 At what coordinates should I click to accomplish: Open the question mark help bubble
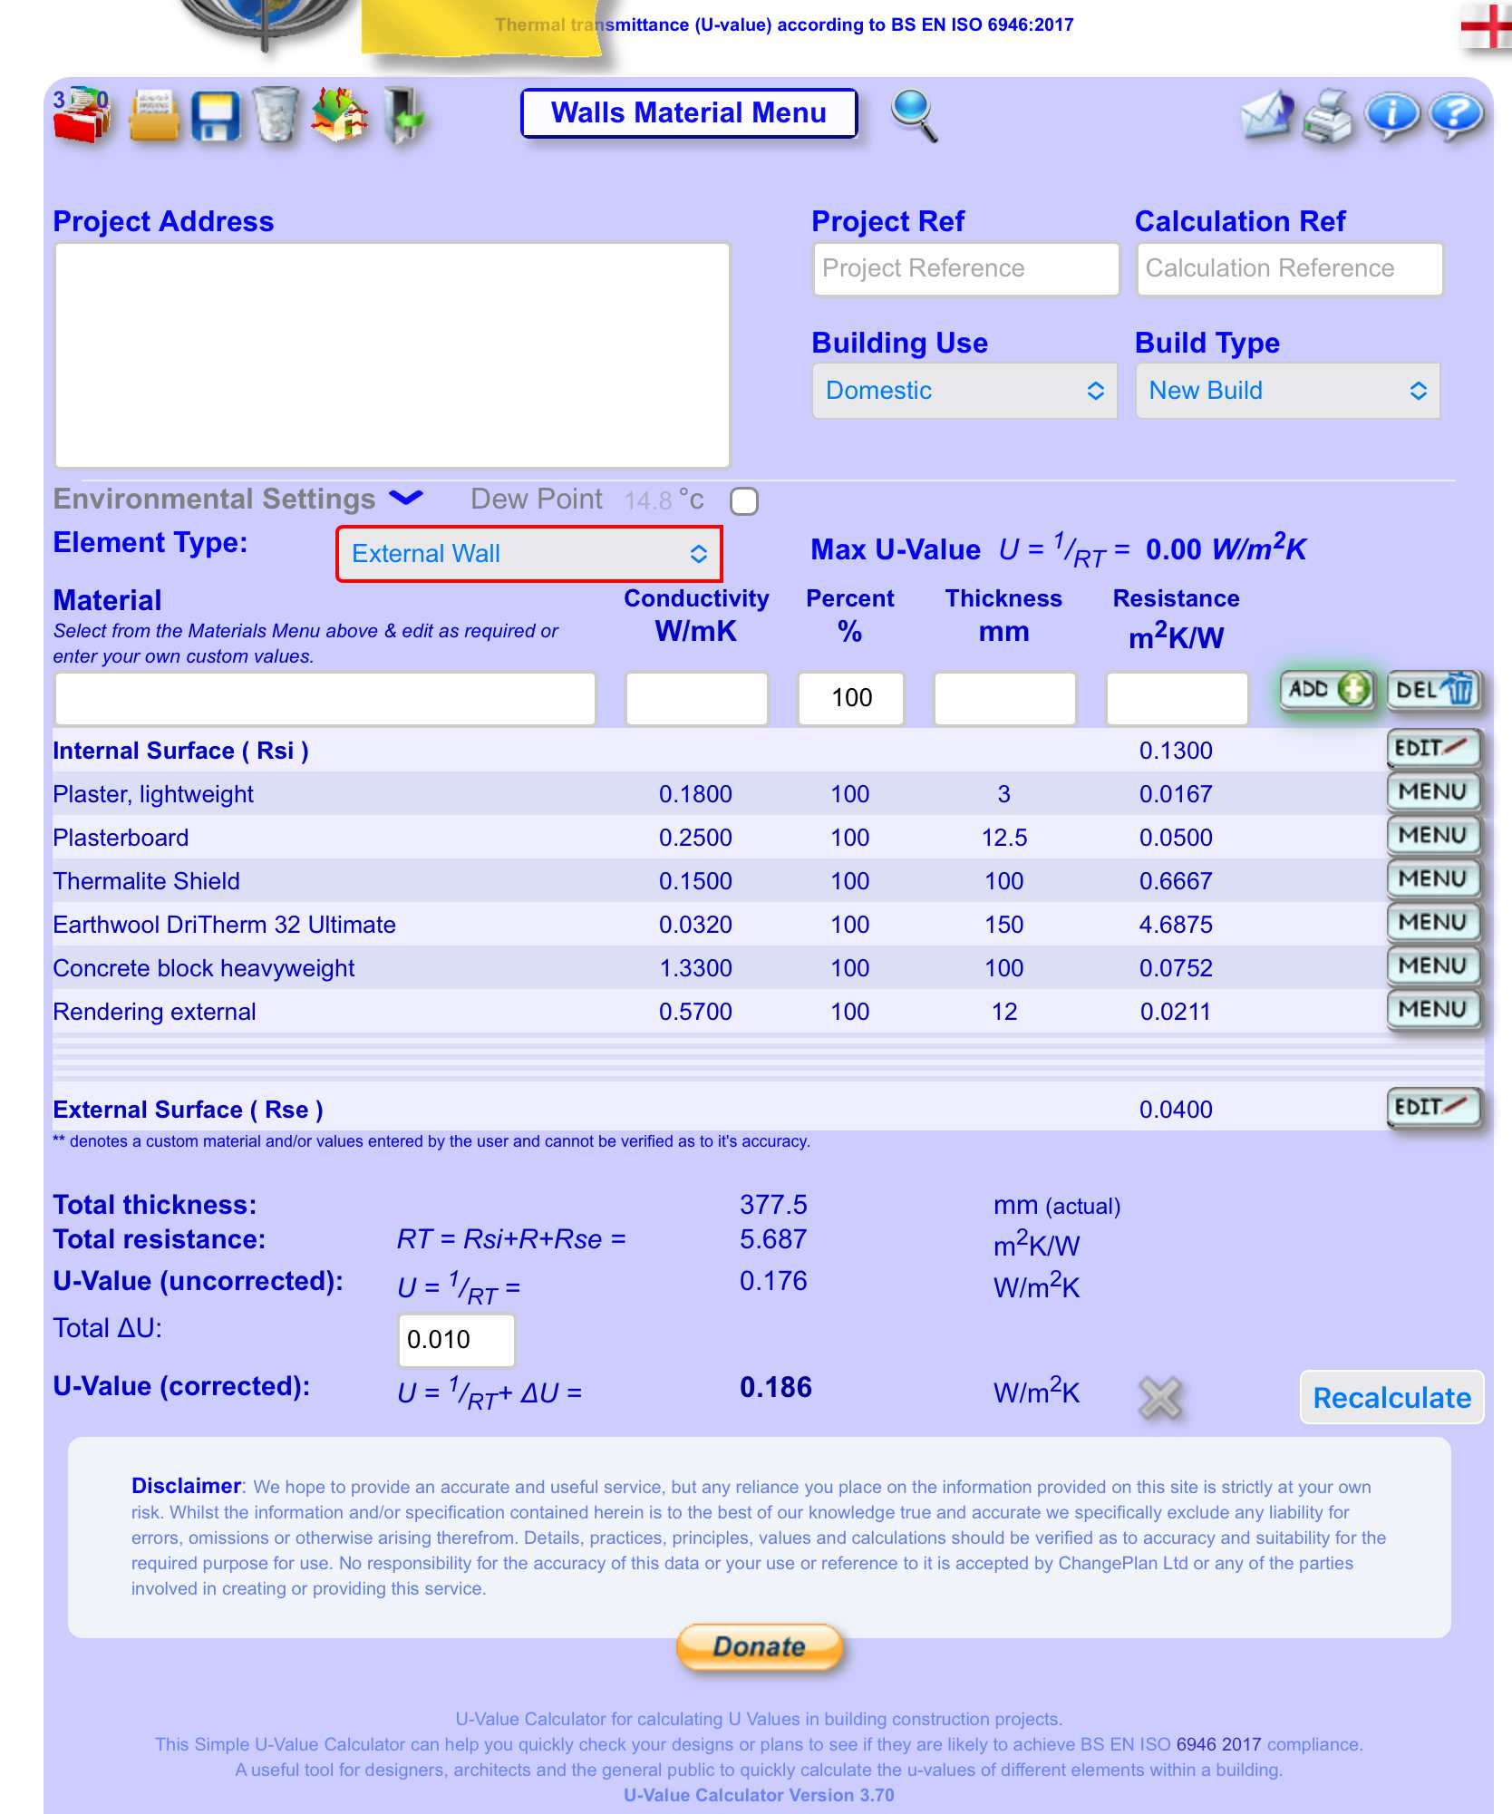tap(1456, 115)
